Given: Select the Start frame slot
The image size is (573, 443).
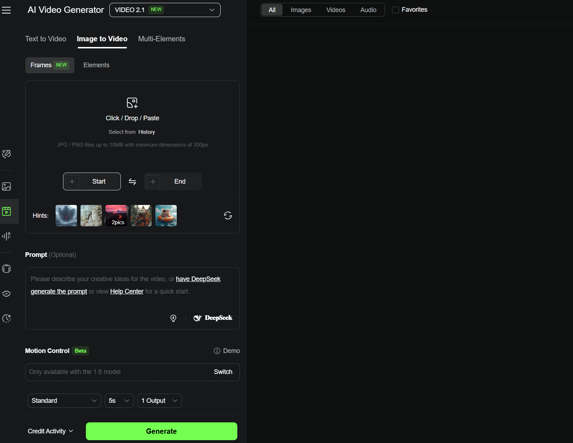Looking at the screenshot, I should pyautogui.click(x=92, y=181).
